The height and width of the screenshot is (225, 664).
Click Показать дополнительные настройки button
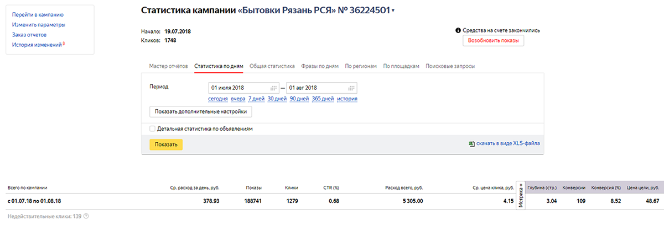(201, 111)
